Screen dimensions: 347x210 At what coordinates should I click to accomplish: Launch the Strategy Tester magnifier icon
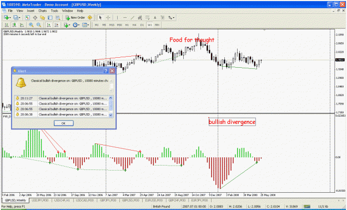tap(58, 18)
